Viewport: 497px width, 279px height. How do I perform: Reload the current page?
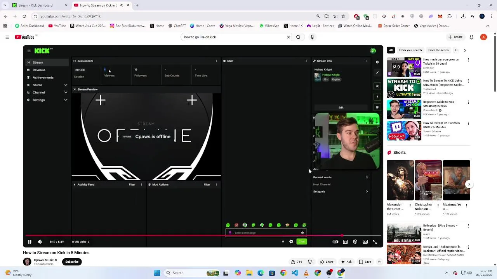click(x=24, y=16)
